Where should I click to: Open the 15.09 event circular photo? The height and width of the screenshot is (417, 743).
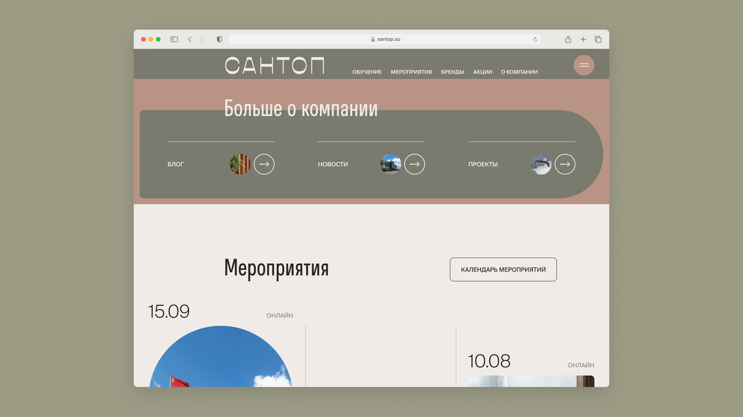(221, 356)
